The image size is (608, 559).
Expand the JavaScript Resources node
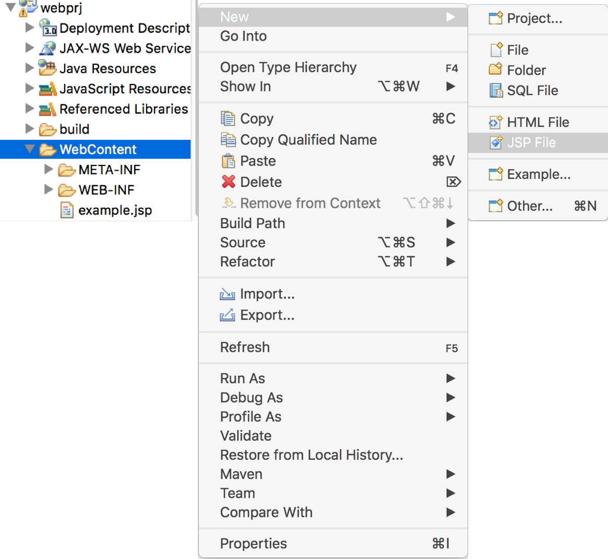tap(29, 88)
